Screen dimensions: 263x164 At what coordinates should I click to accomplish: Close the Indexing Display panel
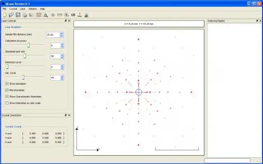(260, 21)
